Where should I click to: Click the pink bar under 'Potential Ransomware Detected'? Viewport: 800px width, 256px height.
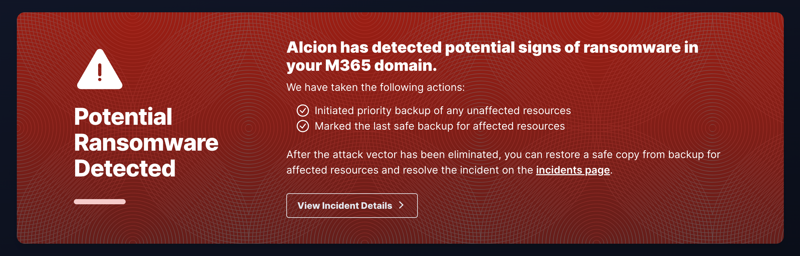point(100,202)
